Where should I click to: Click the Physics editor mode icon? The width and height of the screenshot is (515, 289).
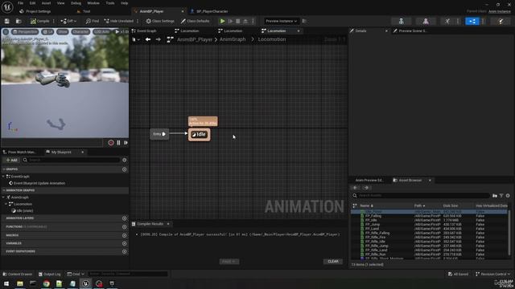[x=501, y=21]
